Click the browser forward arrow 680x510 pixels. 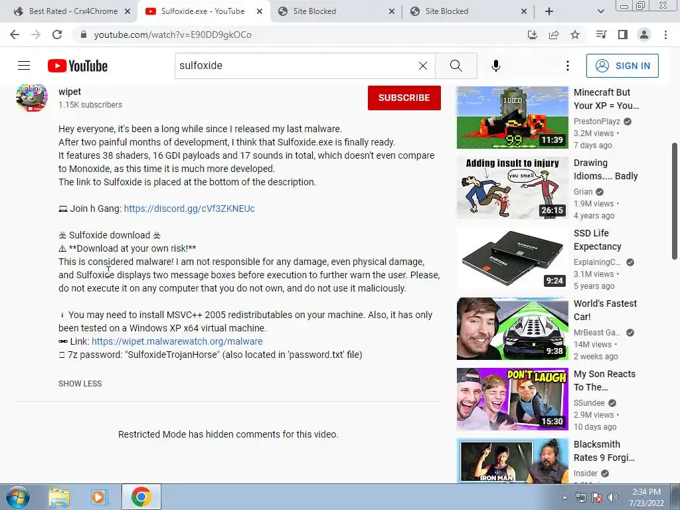coord(36,35)
